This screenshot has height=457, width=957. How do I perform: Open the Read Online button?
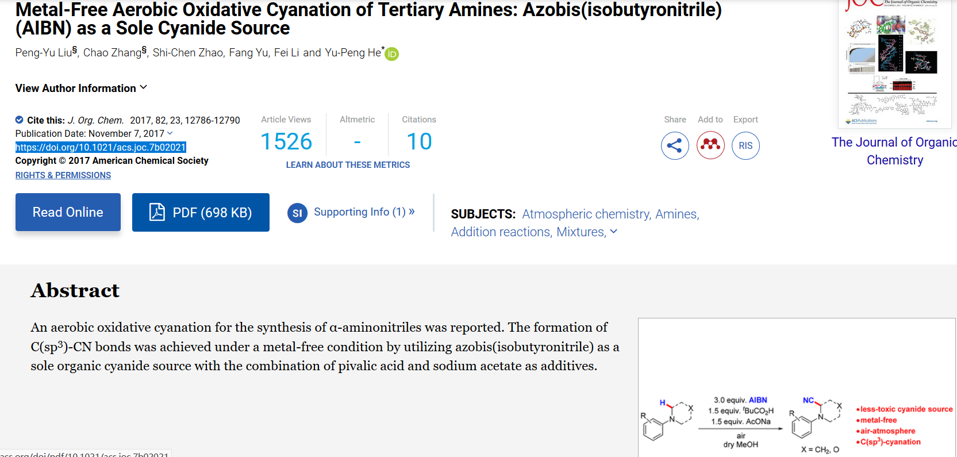(x=68, y=212)
